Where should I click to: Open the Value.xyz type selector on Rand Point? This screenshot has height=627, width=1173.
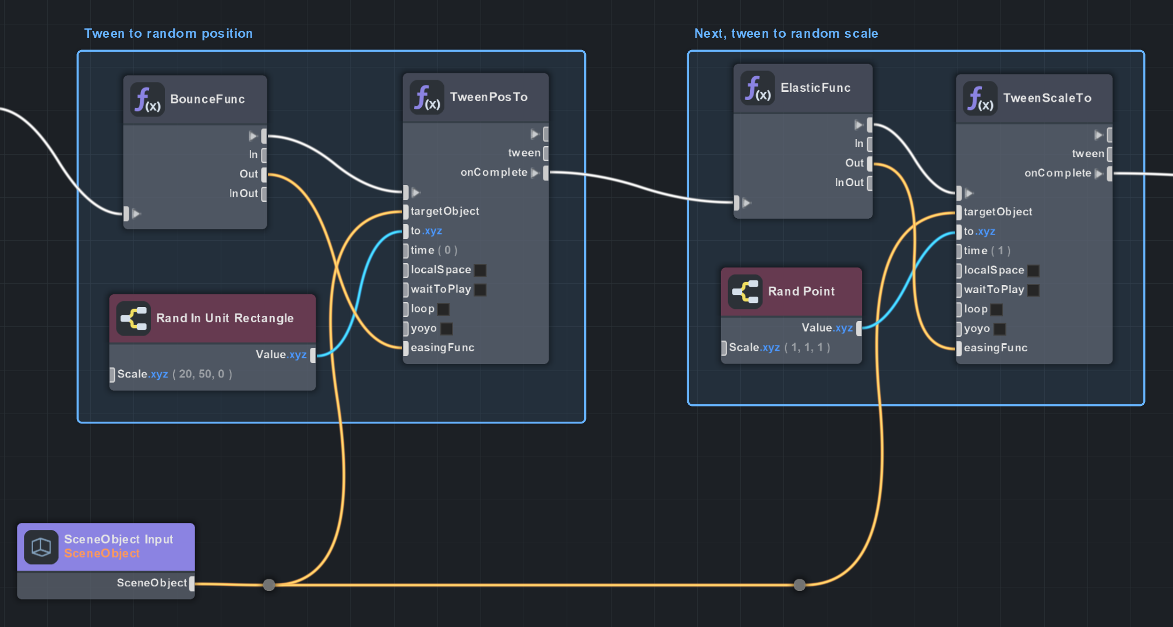click(843, 327)
